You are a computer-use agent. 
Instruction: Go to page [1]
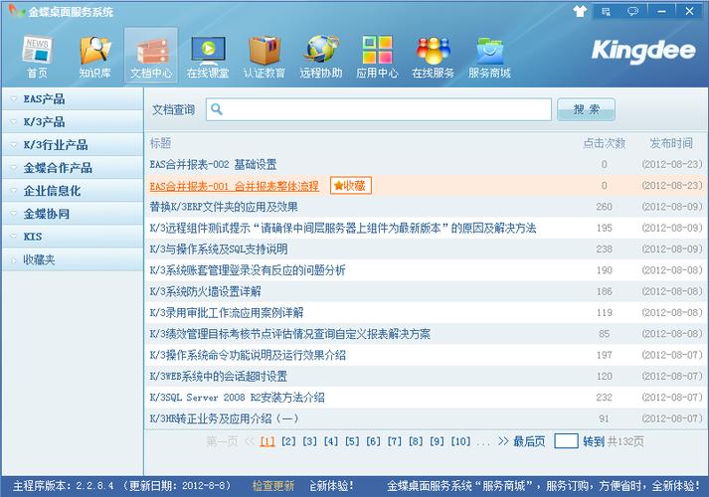pyautogui.click(x=267, y=441)
